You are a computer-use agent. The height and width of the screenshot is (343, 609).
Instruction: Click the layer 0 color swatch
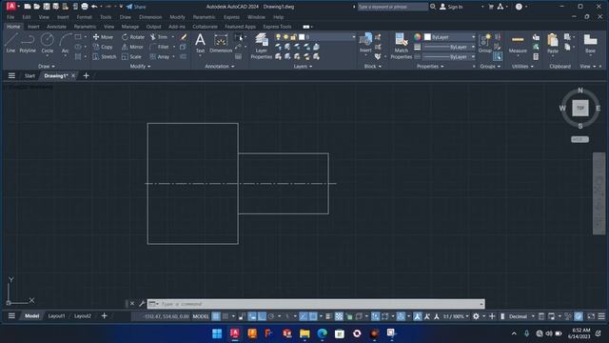point(302,36)
